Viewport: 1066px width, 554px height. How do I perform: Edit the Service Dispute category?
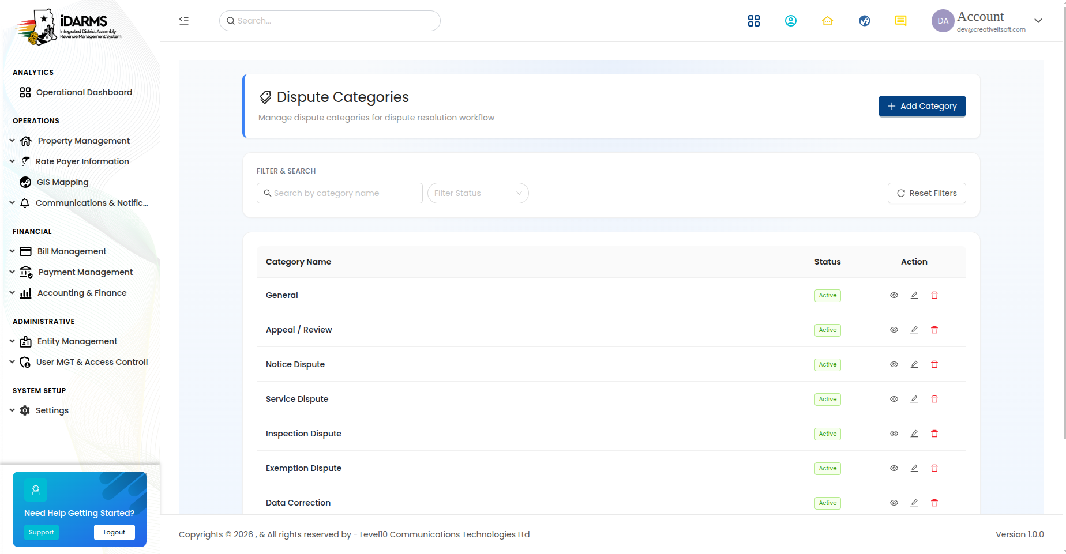(x=914, y=399)
